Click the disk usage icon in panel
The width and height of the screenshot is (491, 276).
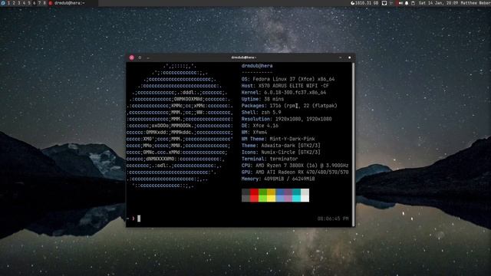pos(353,3)
